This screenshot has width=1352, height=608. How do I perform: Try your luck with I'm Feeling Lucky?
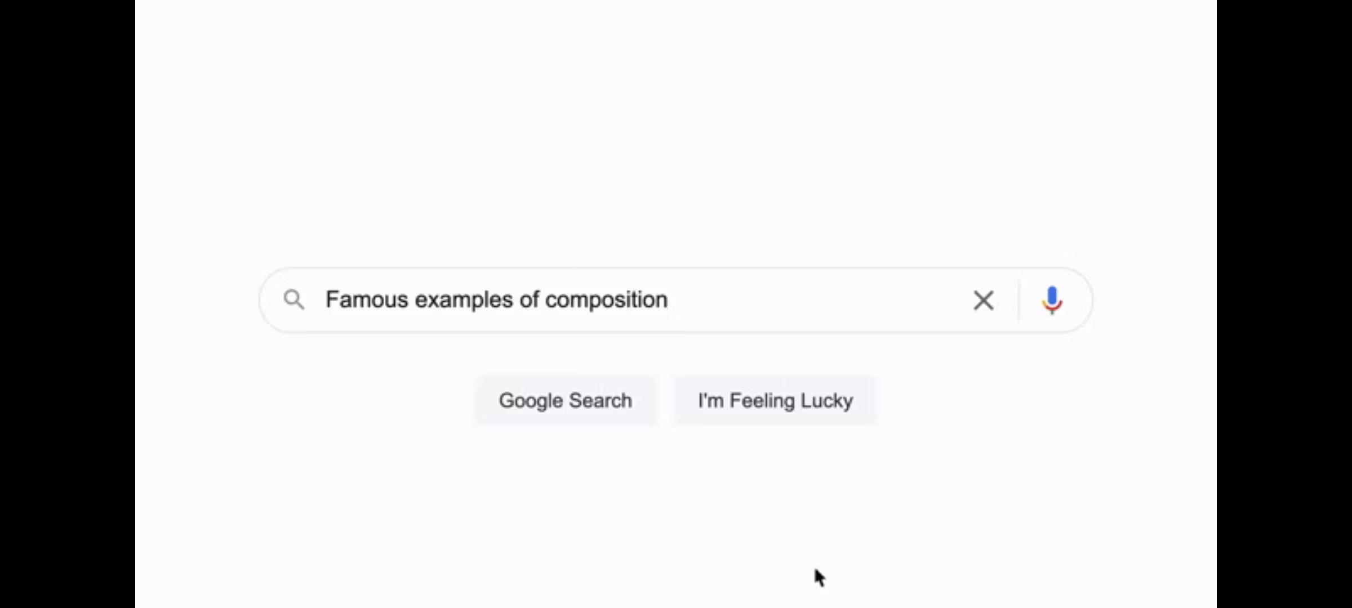775,400
